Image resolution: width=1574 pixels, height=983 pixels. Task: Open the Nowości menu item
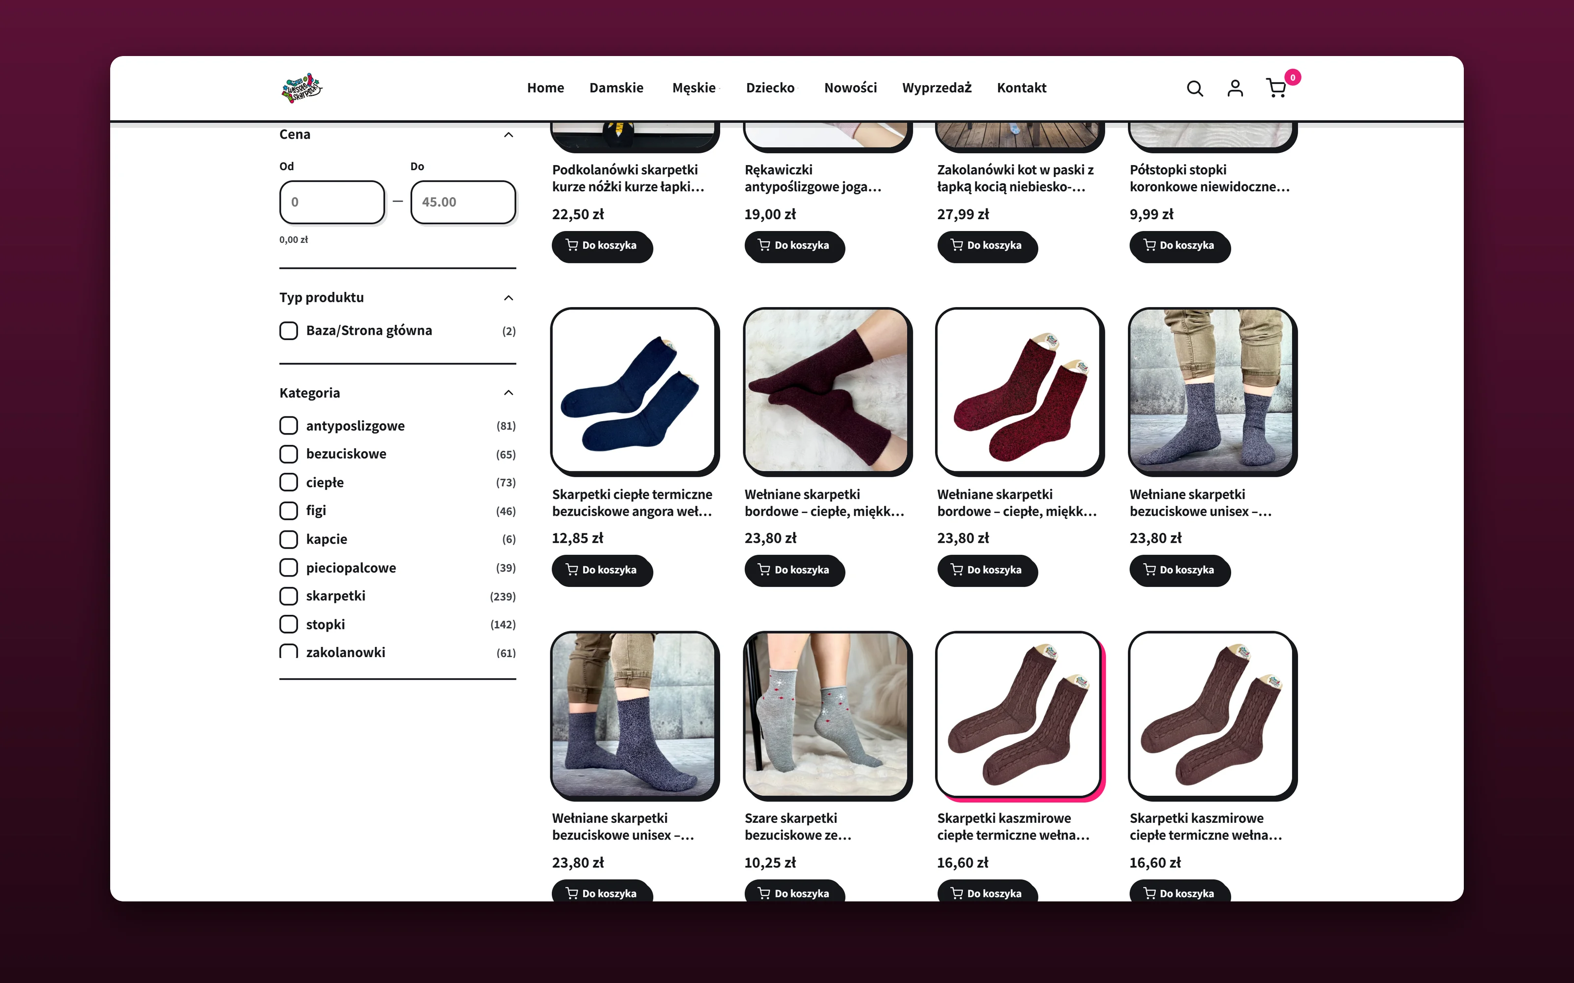coord(850,88)
